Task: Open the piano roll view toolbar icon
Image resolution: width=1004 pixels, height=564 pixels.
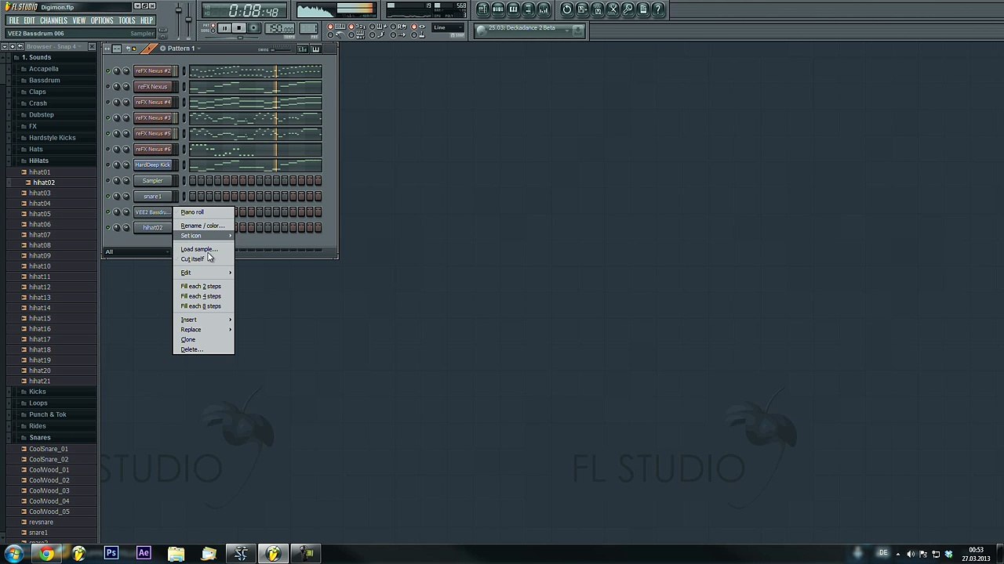Action: click(x=513, y=9)
